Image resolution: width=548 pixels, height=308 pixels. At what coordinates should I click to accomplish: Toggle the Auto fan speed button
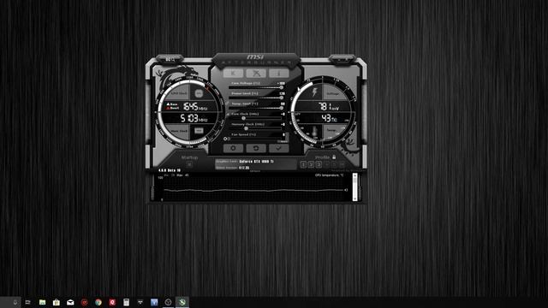[283, 141]
